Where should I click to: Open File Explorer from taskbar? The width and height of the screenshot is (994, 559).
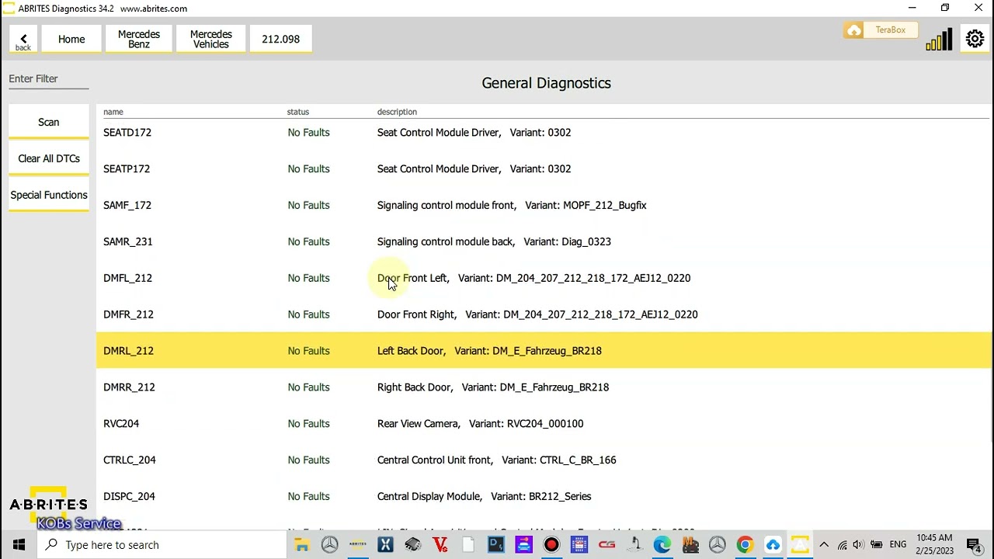(x=302, y=545)
